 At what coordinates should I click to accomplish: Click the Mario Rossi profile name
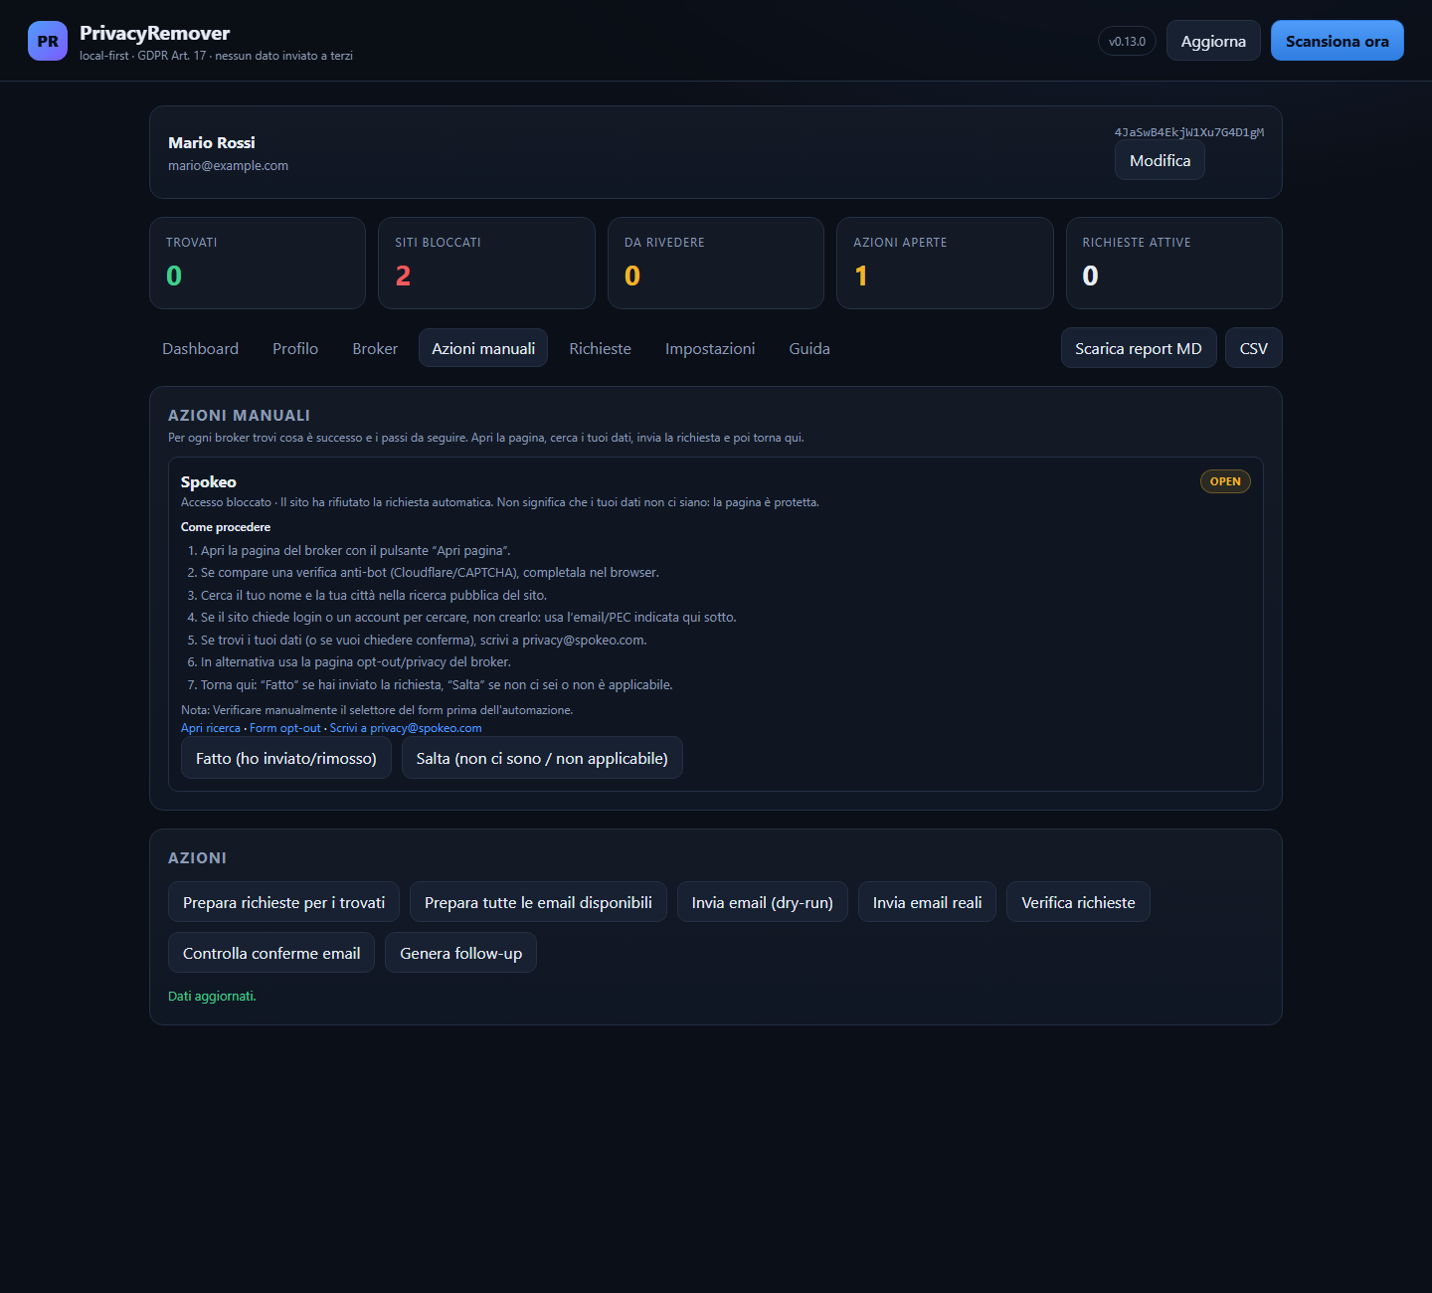tap(212, 142)
